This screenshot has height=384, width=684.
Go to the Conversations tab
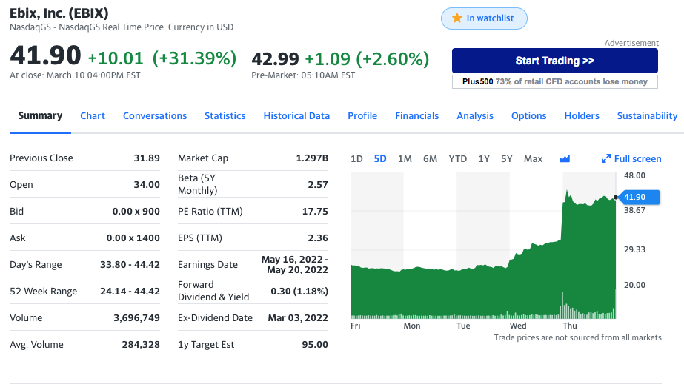tap(155, 115)
